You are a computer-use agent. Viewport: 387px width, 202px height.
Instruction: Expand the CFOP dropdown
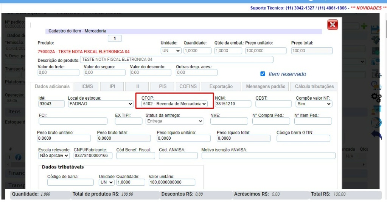174,104
